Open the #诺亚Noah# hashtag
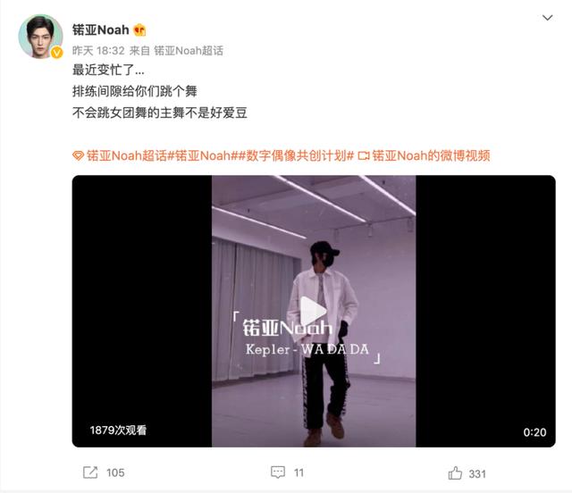The image size is (572, 493). (203, 155)
